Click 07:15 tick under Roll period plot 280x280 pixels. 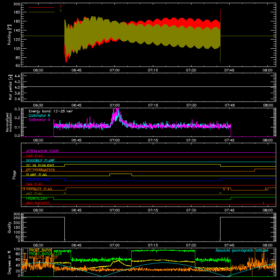point(153,105)
